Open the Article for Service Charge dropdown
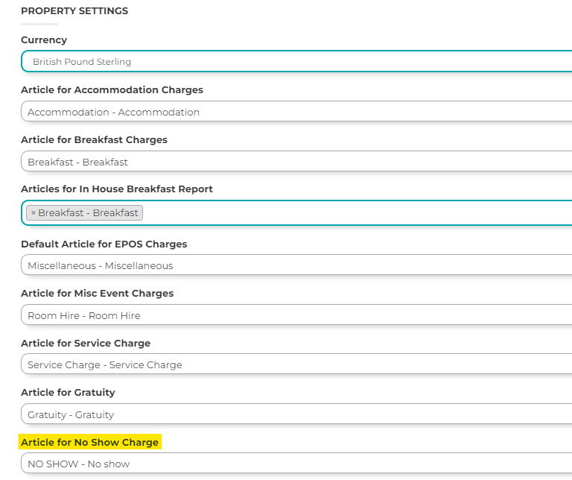This screenshot has width=572, height=480. [x=296, y=364]
